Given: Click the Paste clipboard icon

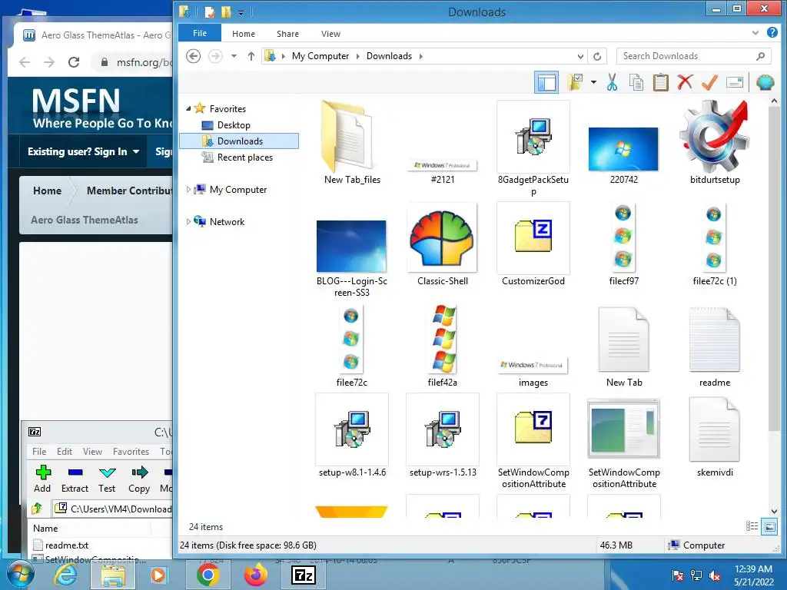Looking at the screenshot, I should [660, 82].
